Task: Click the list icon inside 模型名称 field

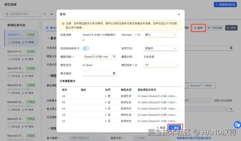Action: [114, 57]
